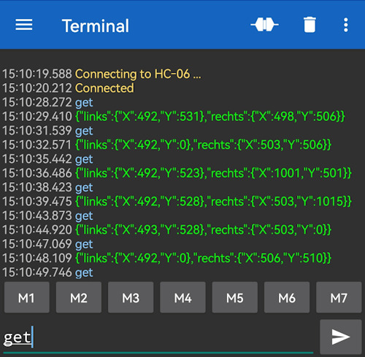
Task: Open the three-dot overflow menu
Action: 346,25
